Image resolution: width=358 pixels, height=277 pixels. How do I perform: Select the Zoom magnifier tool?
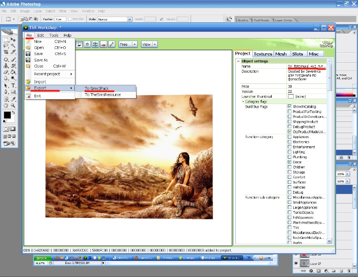(13, 105)
